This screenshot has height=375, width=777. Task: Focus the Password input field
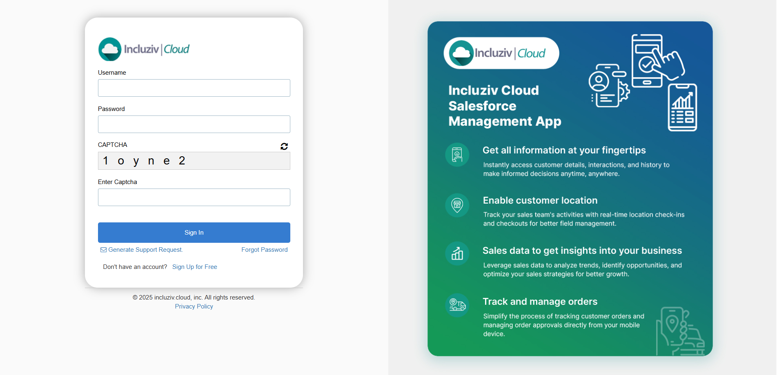[x=194, y=124]
